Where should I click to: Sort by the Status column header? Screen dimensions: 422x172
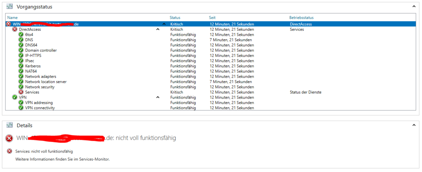click(x=175, y=18)
